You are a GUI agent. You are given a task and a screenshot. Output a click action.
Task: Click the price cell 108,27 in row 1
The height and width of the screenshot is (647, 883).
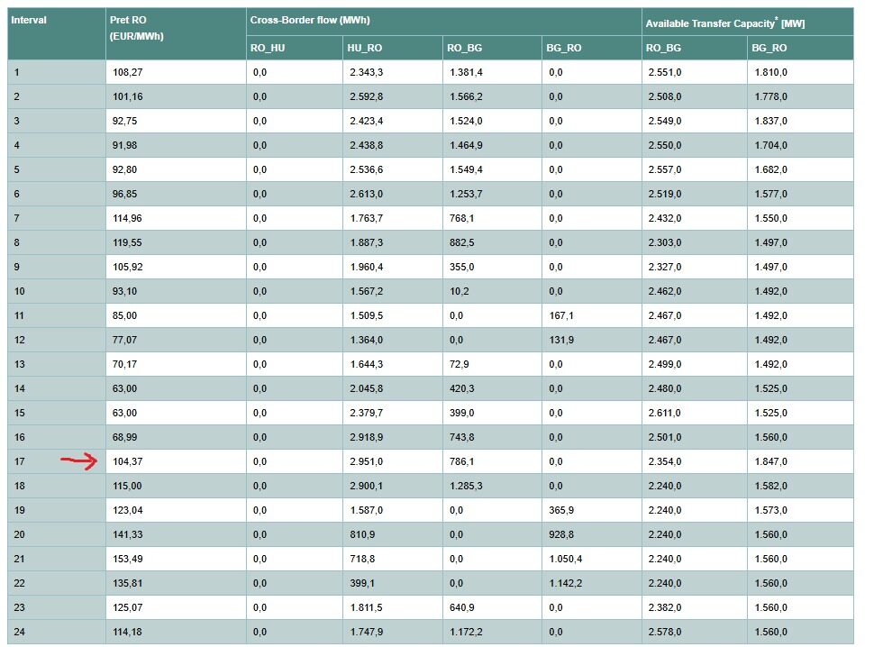click(128, 72)
